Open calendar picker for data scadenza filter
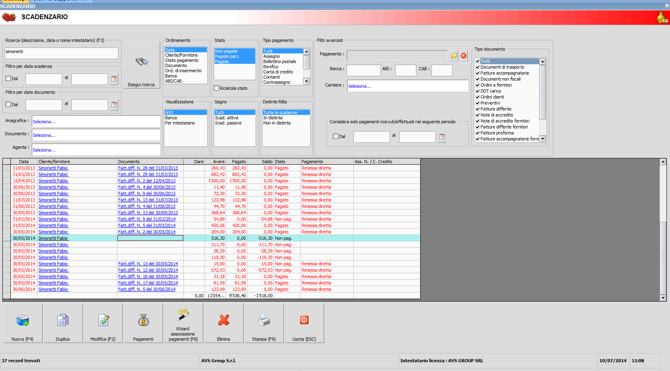Screen dimensions: 670x371 coord(114,79)
